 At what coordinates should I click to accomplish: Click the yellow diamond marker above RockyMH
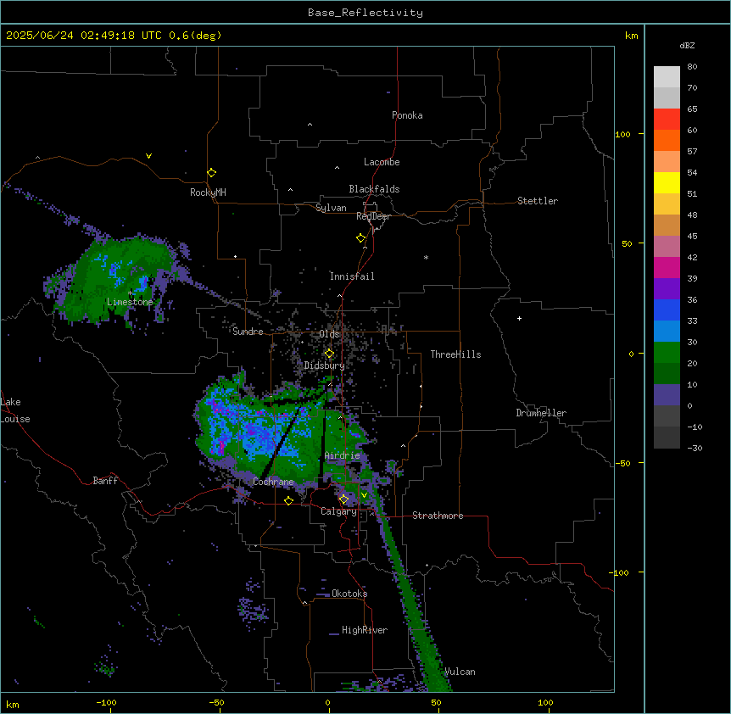coord(211,172)
